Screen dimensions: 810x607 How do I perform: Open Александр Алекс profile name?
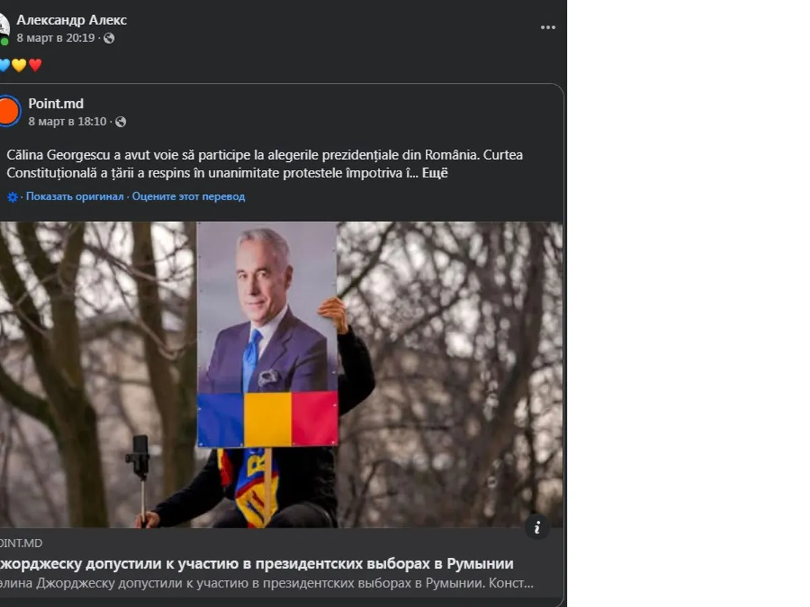click(x=72, y=20)
